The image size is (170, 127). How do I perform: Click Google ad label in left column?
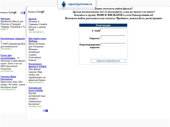[8, 13]
